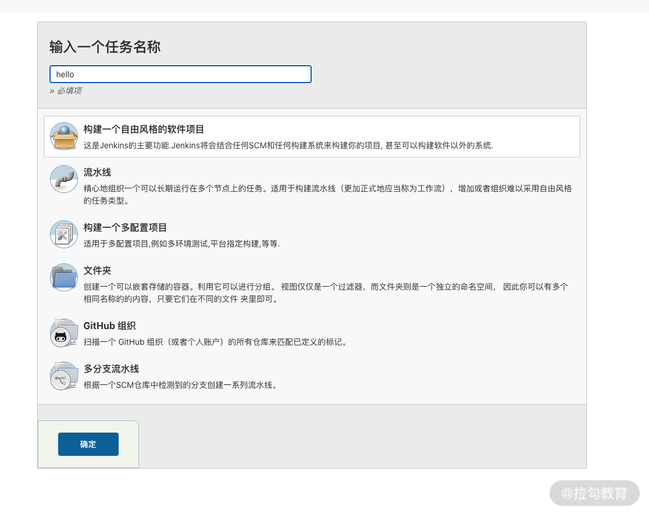Click the blue folder icon
This screenshot has height=514, width=649.
(x=64, y=277)
